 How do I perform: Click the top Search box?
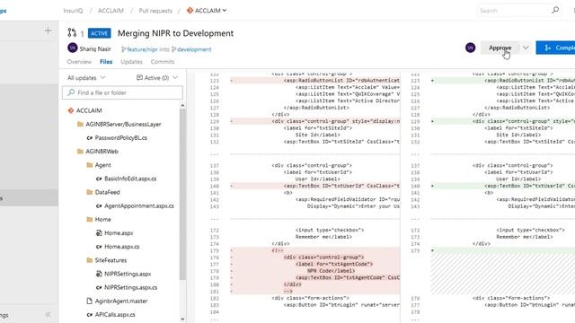point(519,11)
